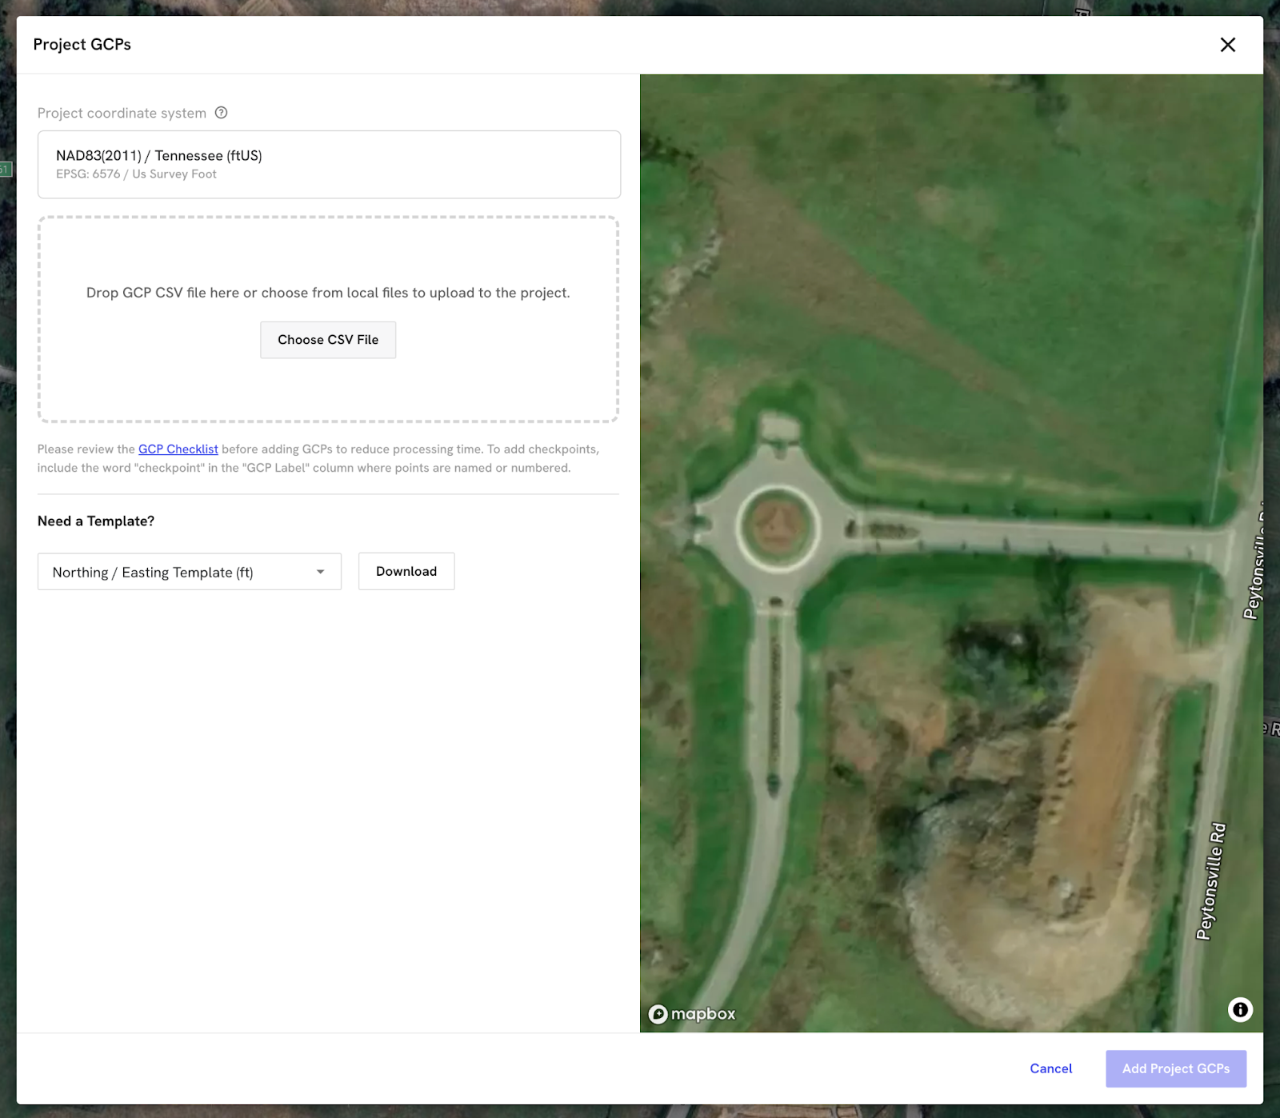Click the roundabout center island on map

(x=777, y=527)
